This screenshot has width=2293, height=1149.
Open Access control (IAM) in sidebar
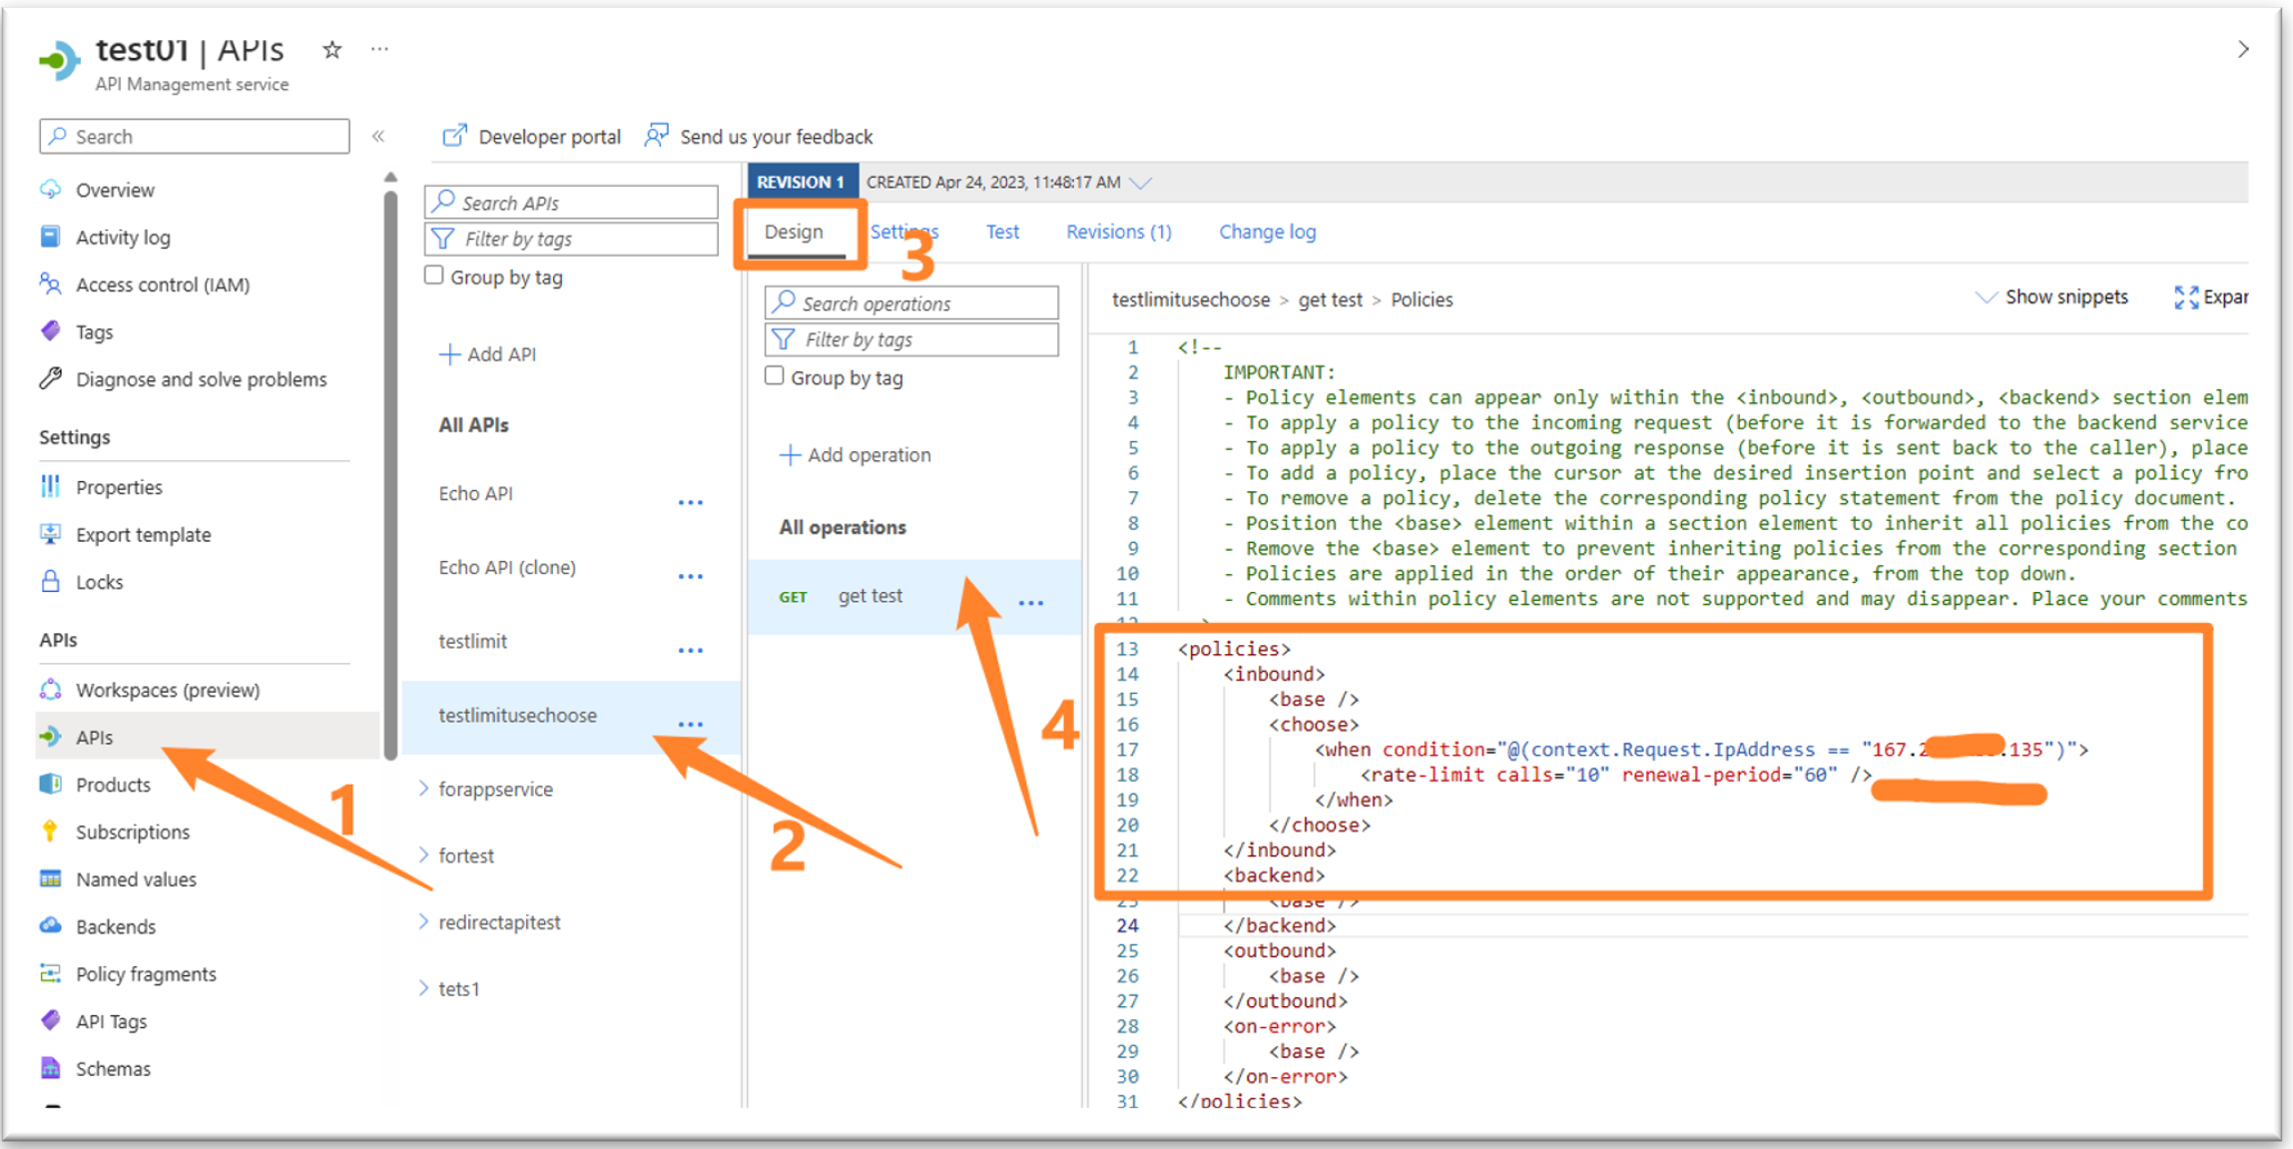pyautogui.click(x=162, y=285)
